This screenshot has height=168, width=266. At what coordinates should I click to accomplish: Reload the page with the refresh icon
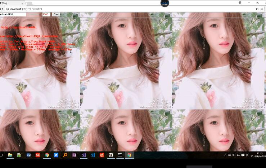[1, 9]
